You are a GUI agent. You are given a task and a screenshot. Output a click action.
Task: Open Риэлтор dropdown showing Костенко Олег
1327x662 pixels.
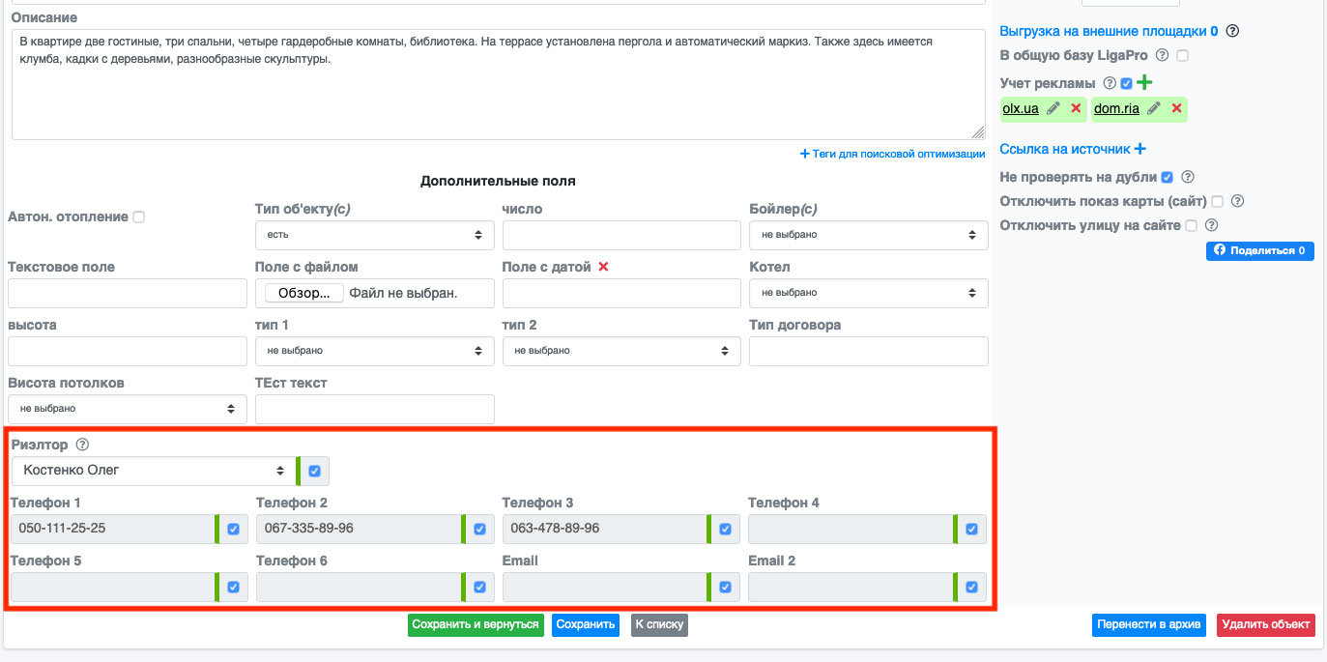[x=153, y=471]
